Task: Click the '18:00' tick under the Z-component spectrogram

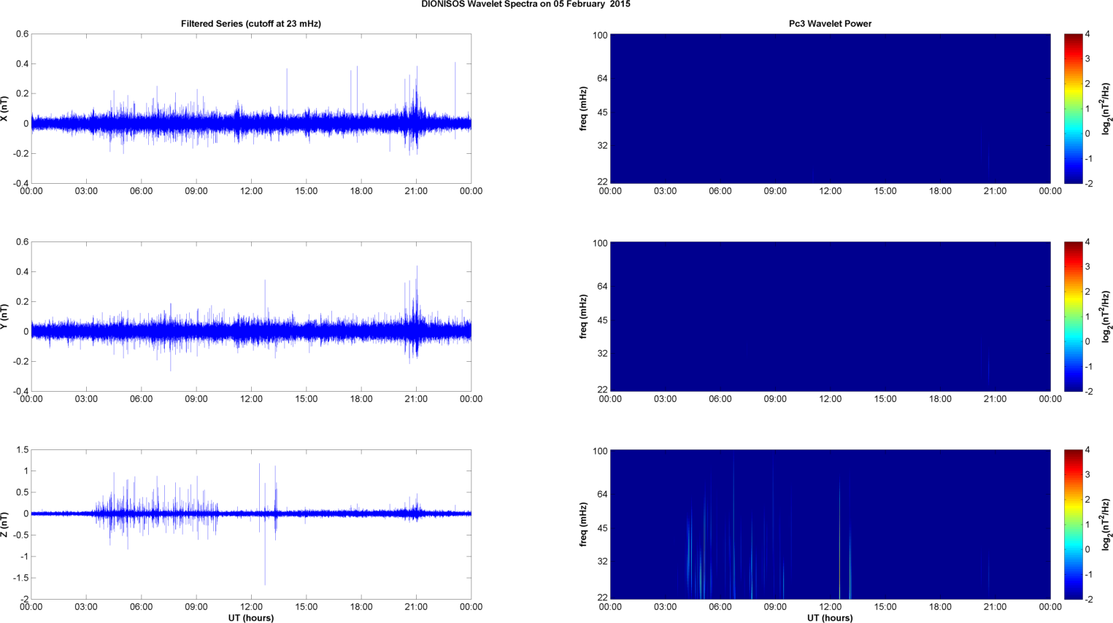Action: tap(940, 607)
